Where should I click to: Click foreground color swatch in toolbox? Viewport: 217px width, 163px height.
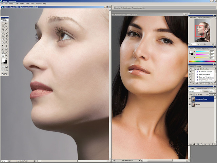(x=3, y=60)
